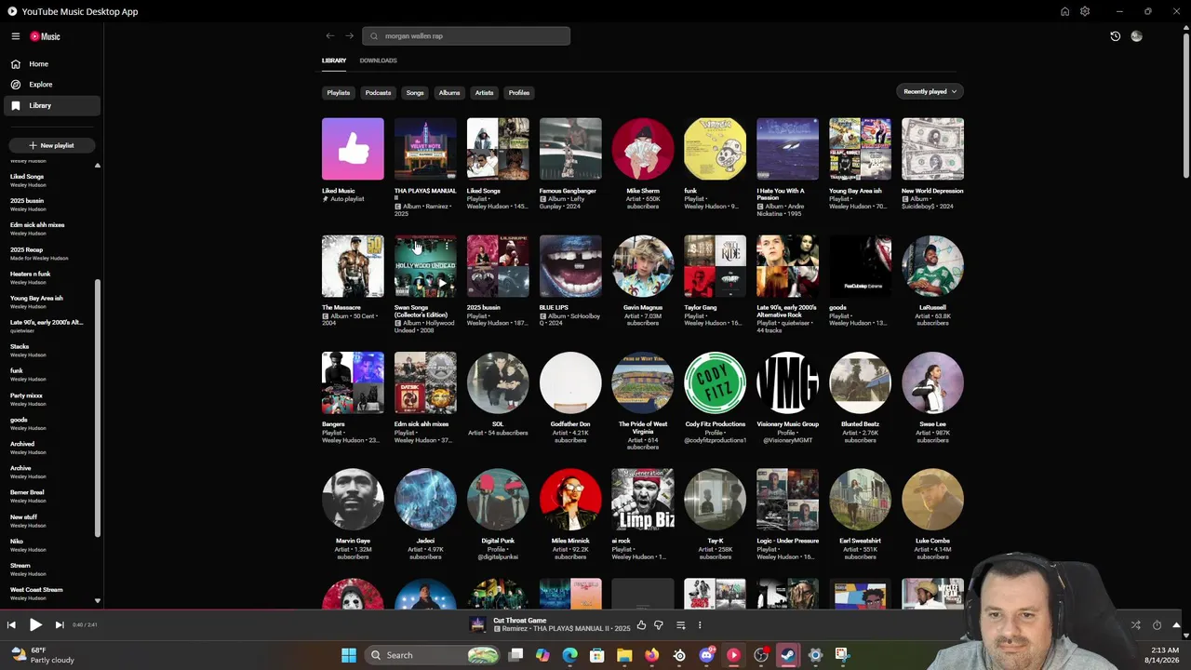The image size is (1191, 670).
Task: Open sidebar playlist 2025 bussin
Action: click(47, 205)
